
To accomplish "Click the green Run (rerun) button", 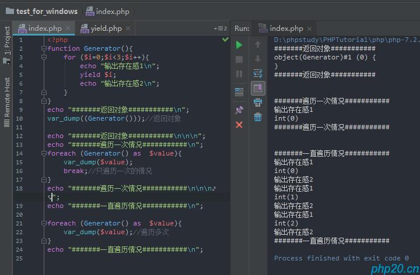I will point(239,45).
